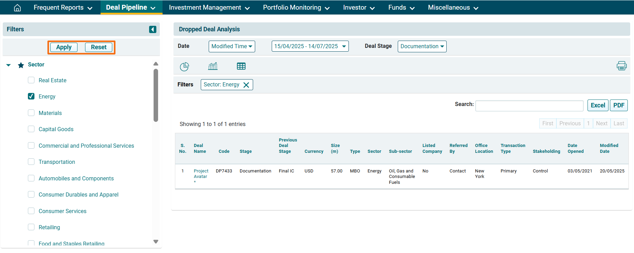This screenshot has height=253, width=634.
Task: Open the Deal Stage Documentation dropdown
Action: [x=422, y=46]
